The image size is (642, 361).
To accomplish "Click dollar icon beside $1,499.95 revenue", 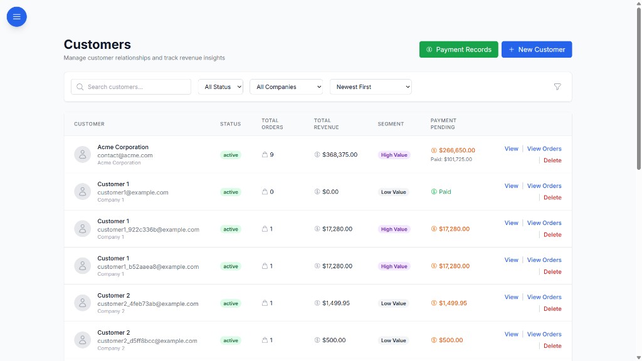I will [317, 303].
